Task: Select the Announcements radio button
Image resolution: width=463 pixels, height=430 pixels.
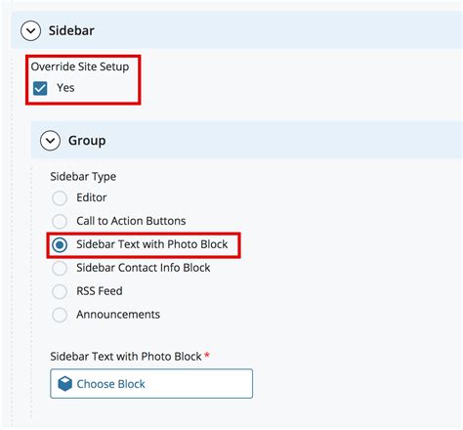Action: tap(60, 315)
